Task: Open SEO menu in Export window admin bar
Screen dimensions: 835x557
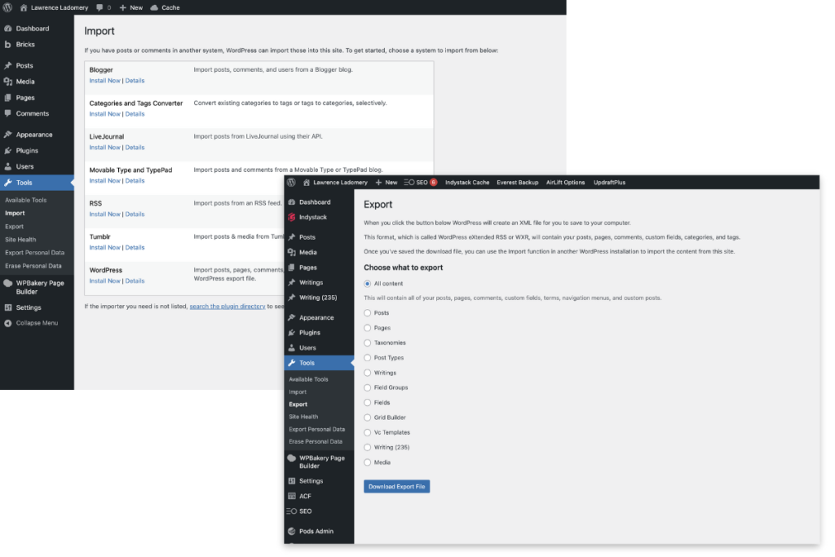Action: point(421,182)
